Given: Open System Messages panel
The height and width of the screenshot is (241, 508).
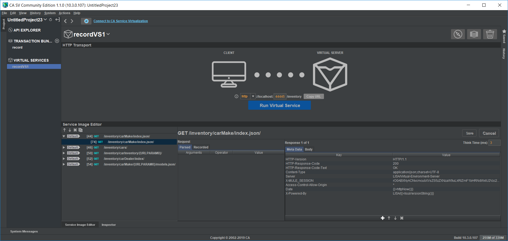Looking at the screenshot, I should coord(24,231).
